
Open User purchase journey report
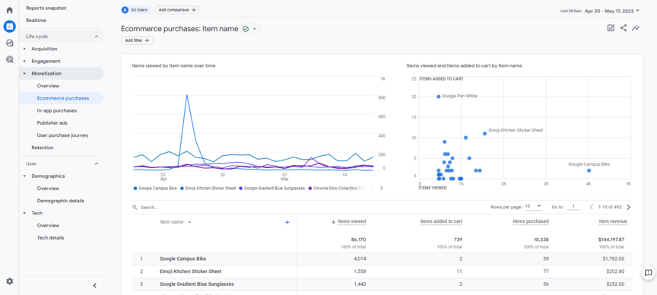pyautogui.click(x=62, y=135)
